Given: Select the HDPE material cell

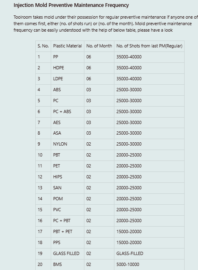Looking at the screenshot, I should point(67,68).
